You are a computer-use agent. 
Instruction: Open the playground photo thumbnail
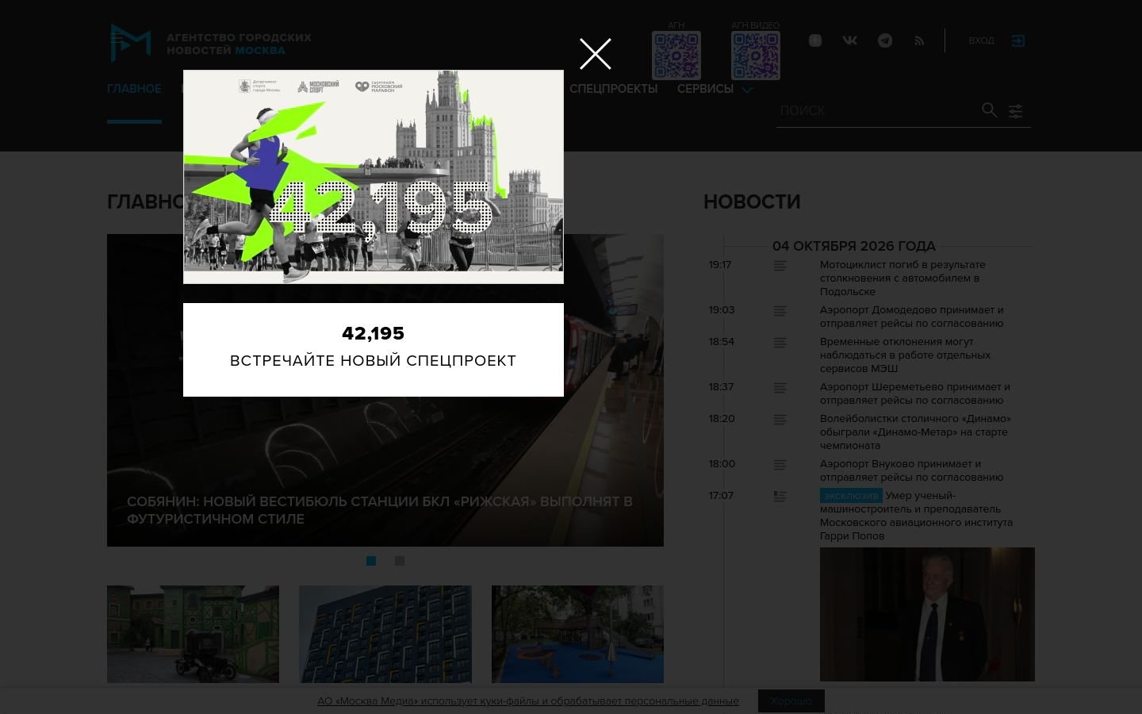pos(577,634)
